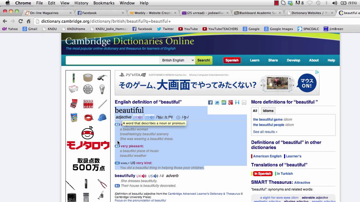Click the dictionary search input field
360x202 pixels.
click(x=112, y=60)
